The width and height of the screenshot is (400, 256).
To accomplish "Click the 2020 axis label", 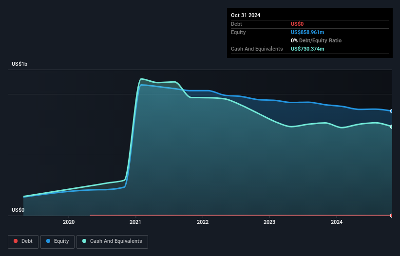I will (x=69, y=222).
